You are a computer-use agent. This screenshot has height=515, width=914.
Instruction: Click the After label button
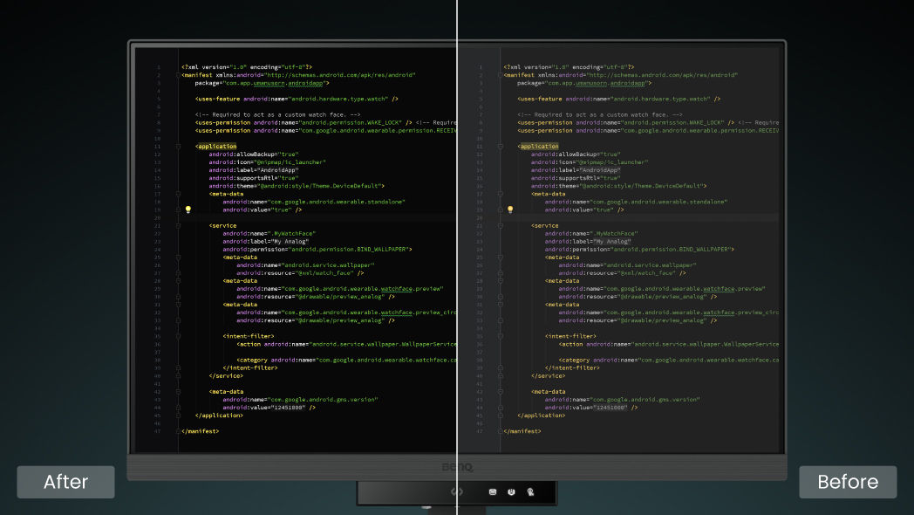coord(66,482)
